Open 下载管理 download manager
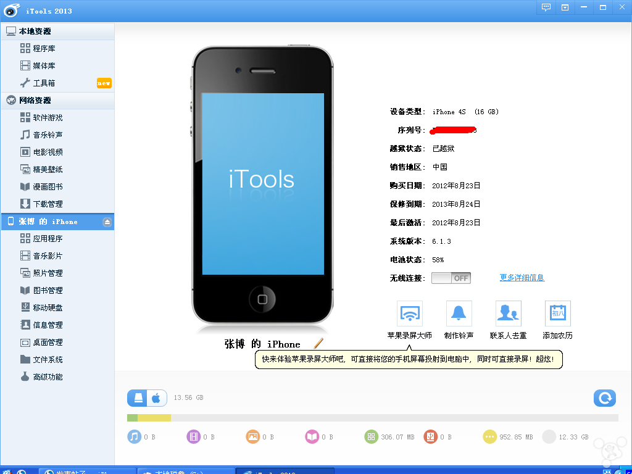 [x=57, y=204]
